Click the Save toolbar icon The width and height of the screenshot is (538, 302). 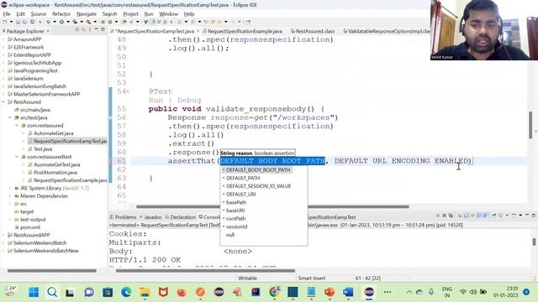pyautogui.click(x=18, y=22)
